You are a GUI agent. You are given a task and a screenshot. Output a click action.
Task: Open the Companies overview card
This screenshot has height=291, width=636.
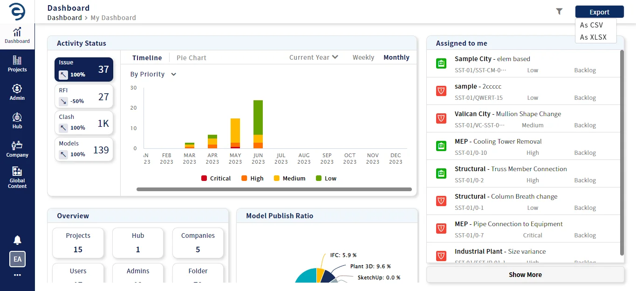[x=198, y=243]
